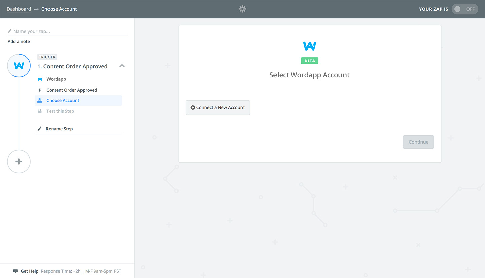Click the Zapier asterisk logo in header

coord(243,9)
